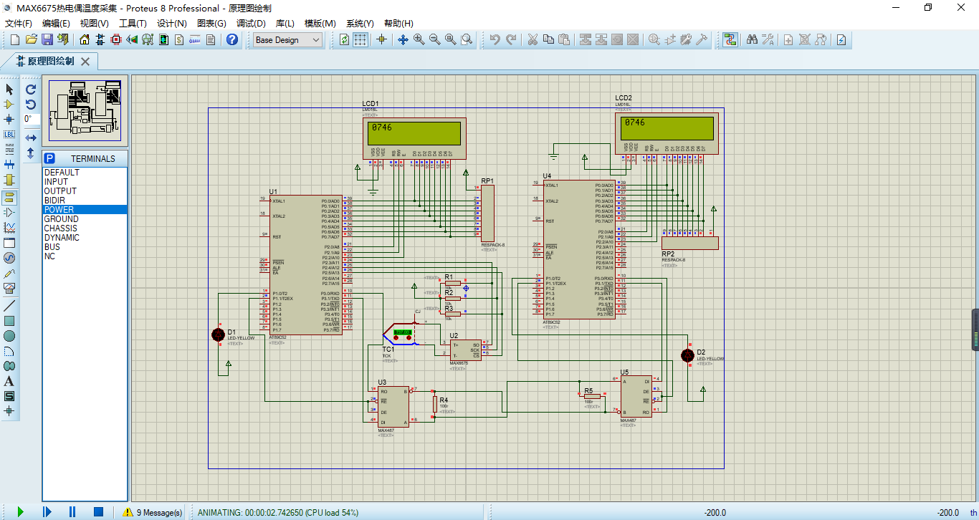This screenshot has width=979, height=520.
Task: Step the simulation forward
Action: click(47, 511)
